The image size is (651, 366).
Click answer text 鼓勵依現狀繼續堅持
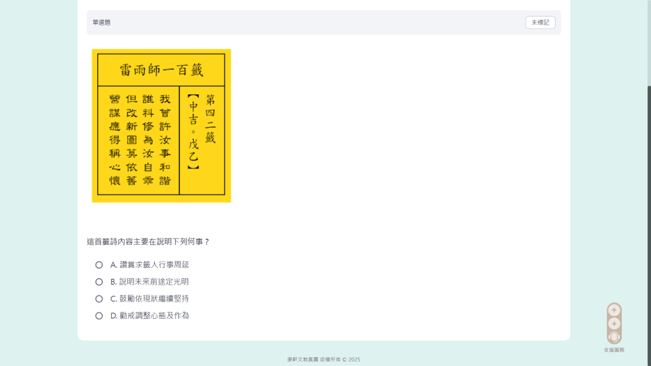coord(154,299)
